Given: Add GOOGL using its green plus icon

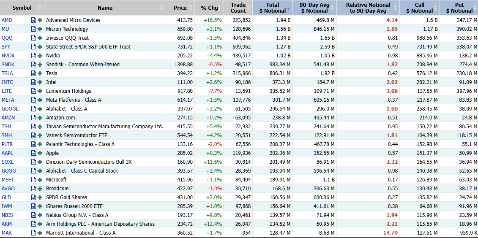Looking at the screenshot, I should (x=40, y=108).
